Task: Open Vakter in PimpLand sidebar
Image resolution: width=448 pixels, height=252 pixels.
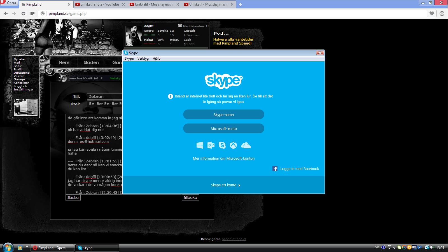Action: click(19, 76)
